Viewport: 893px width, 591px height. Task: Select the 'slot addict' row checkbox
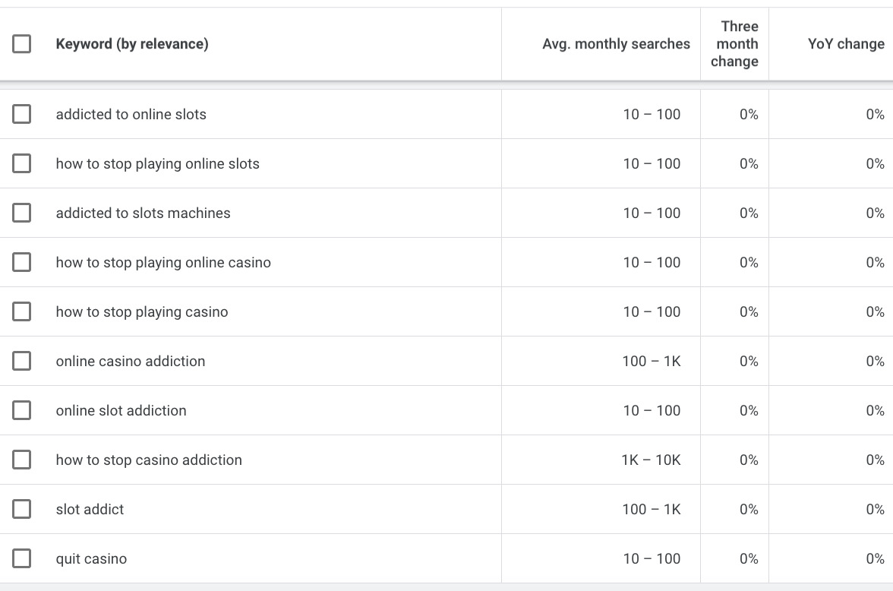click(22, 509)
